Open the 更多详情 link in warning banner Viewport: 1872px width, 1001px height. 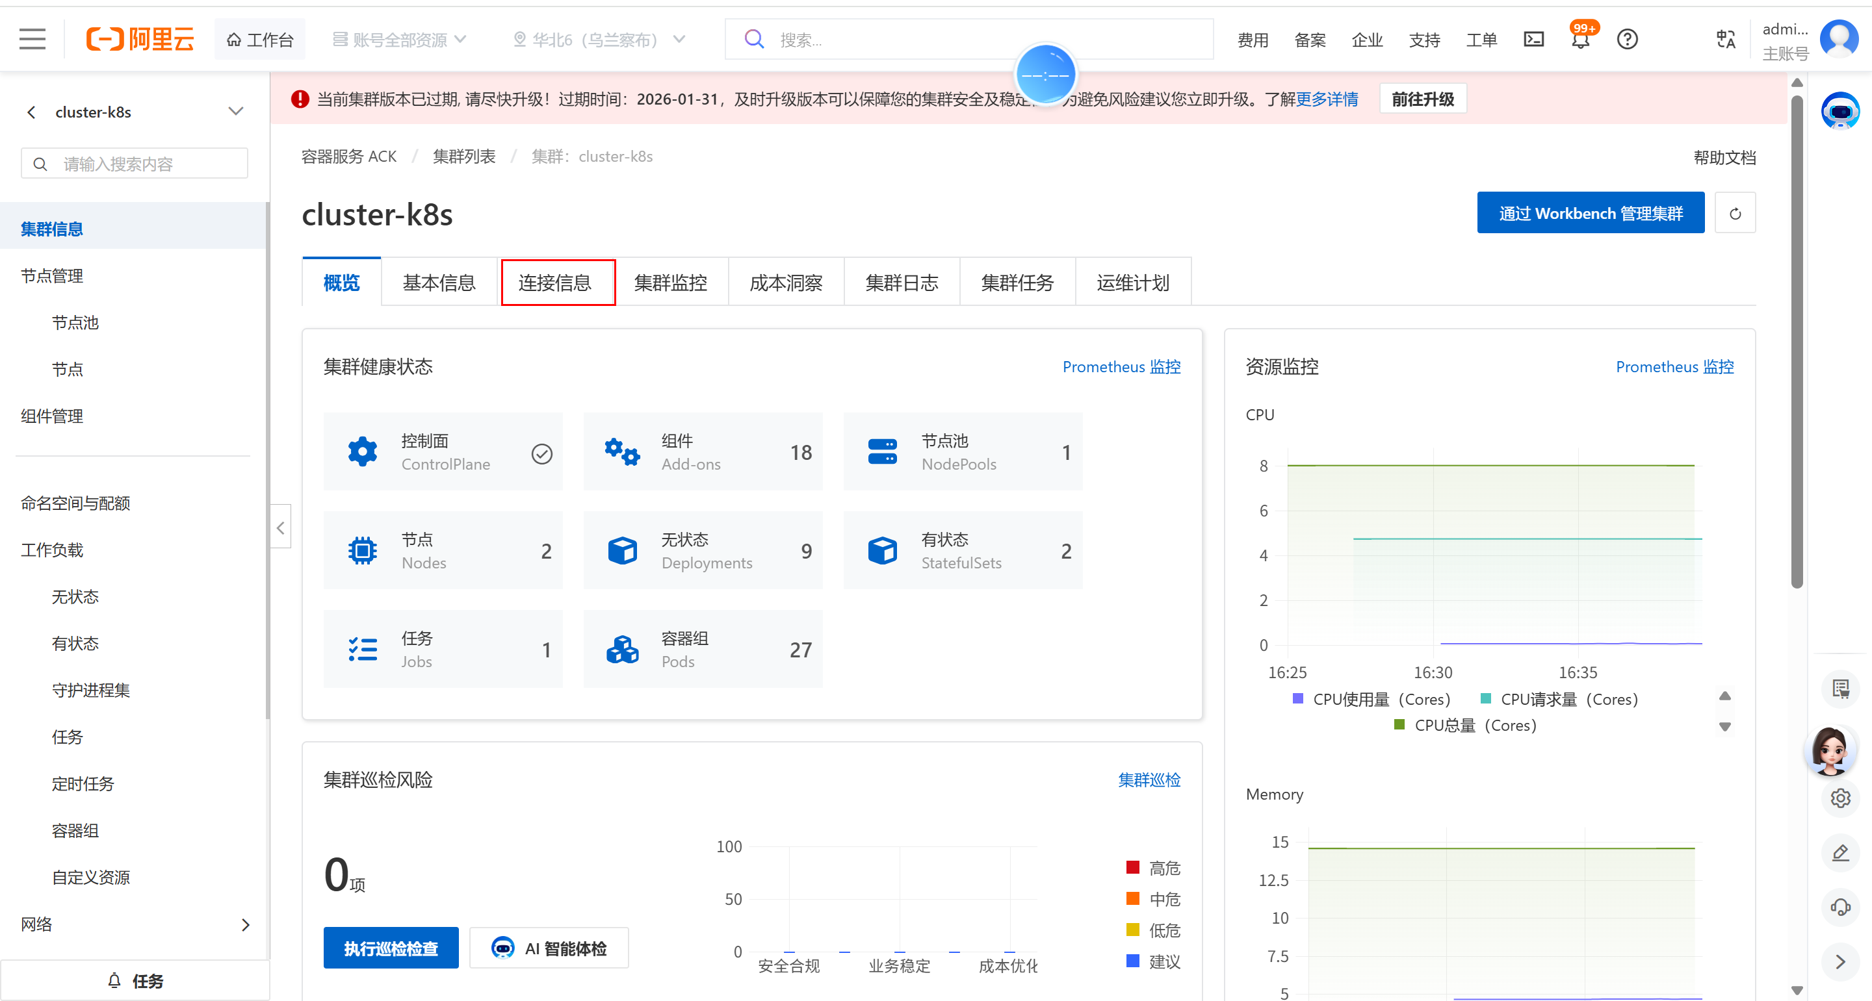(1327, 99)
